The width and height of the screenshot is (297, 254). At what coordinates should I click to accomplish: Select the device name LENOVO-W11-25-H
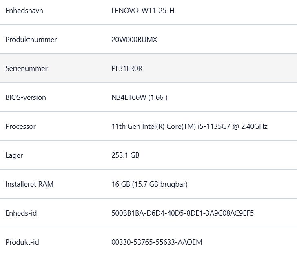point(143,11)
